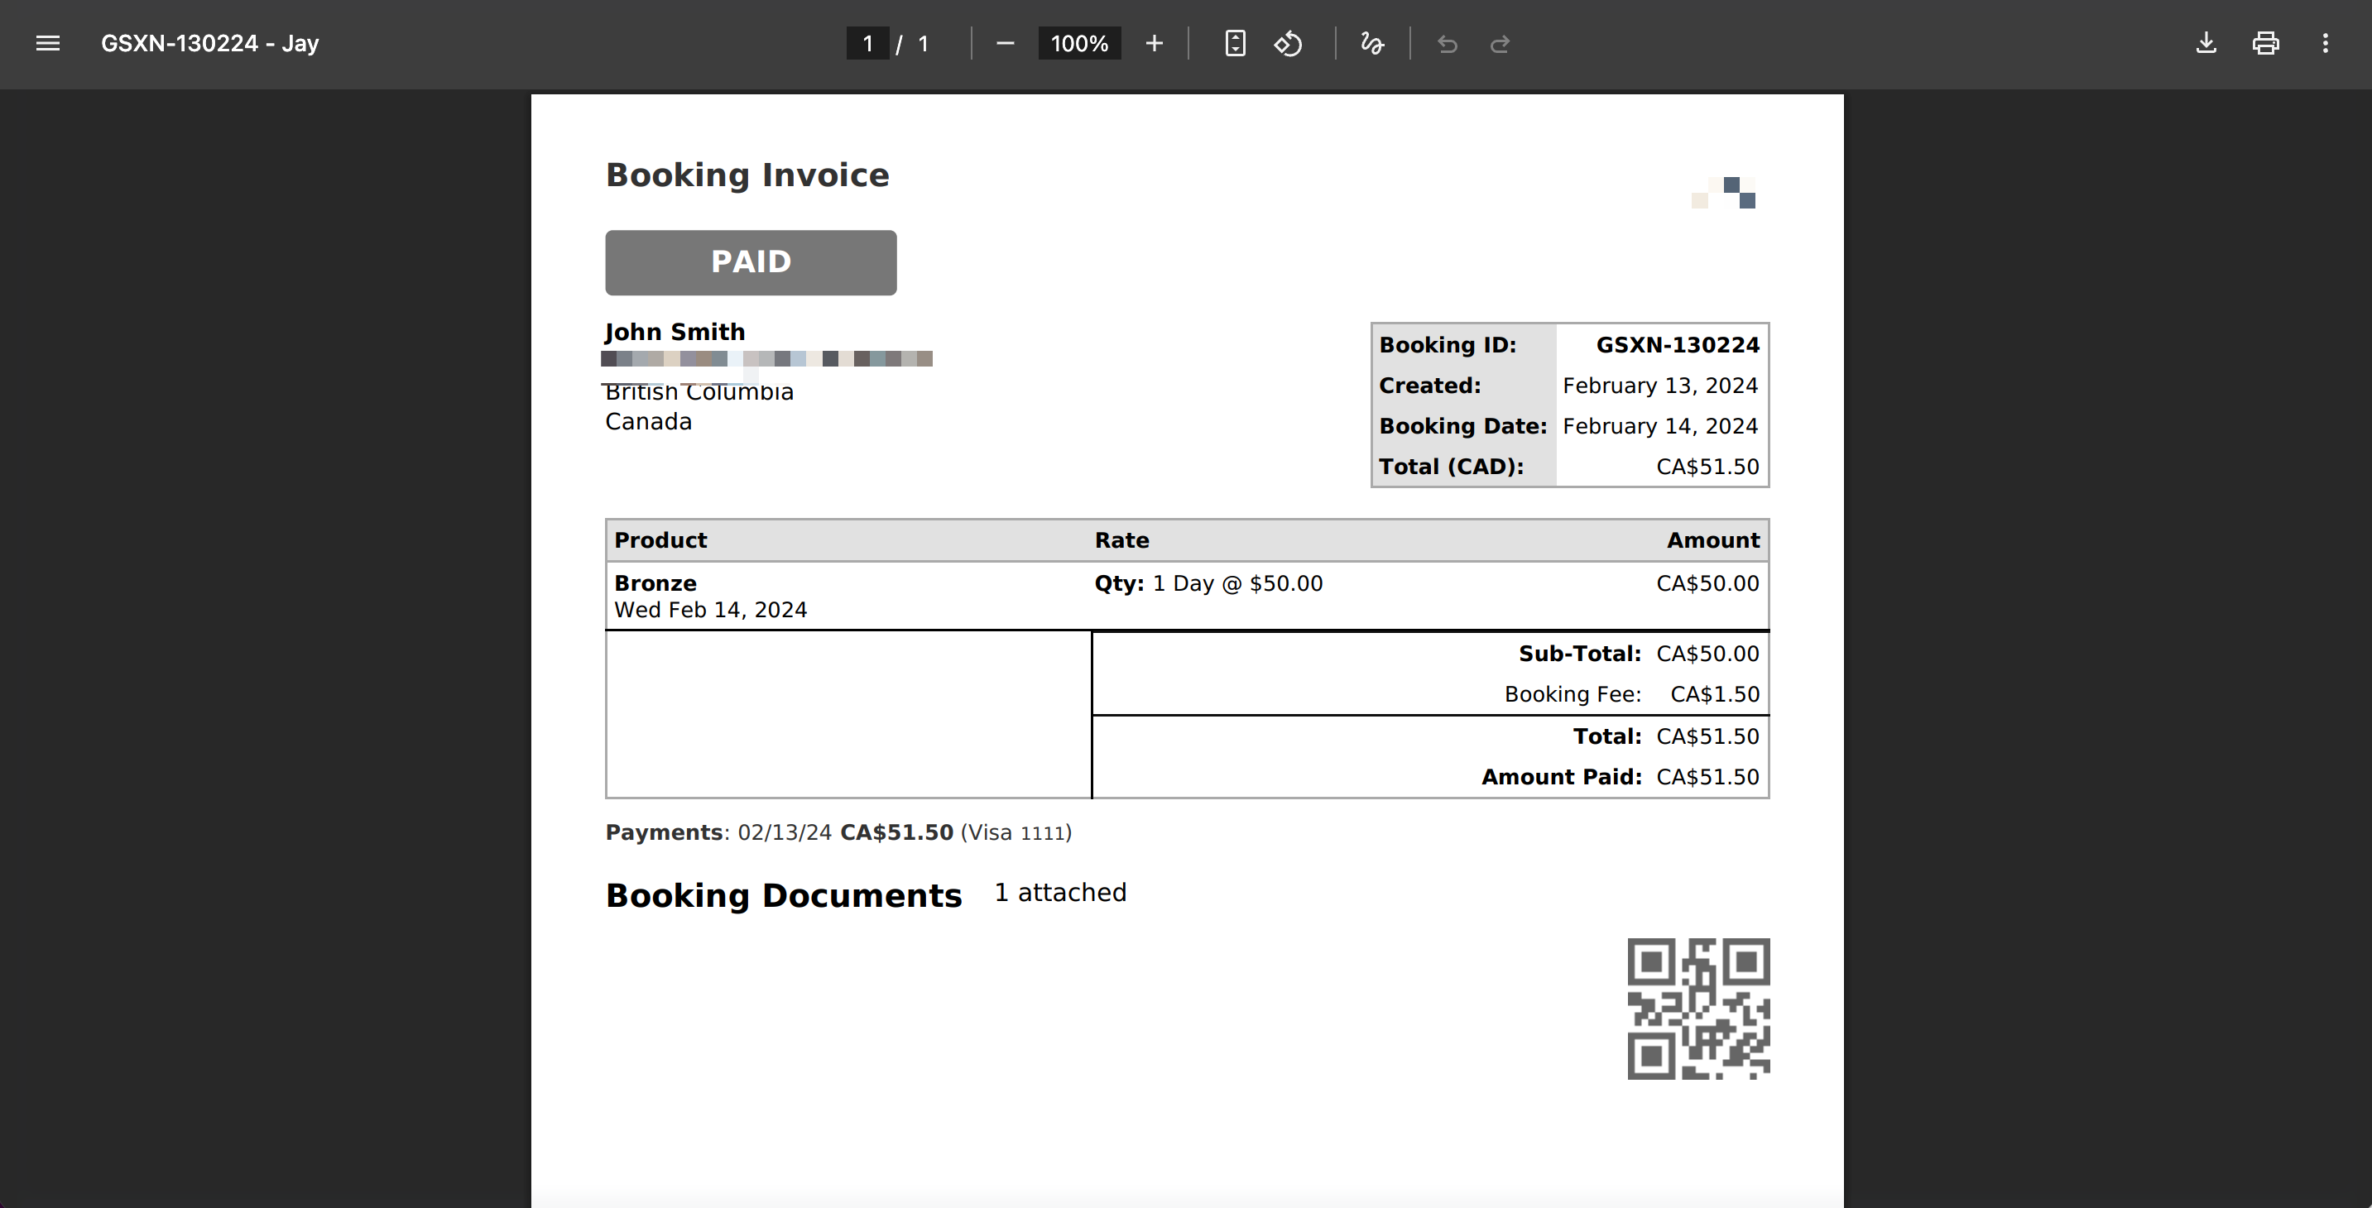Rotate the document counterclockwise
This screenshot has height=1208, width=2372.
1288,43
